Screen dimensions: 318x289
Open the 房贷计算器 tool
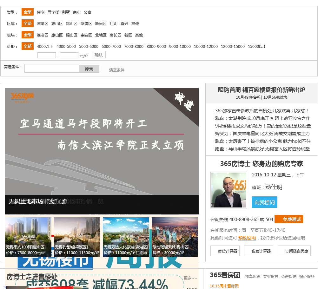click(x=225, y=251)
